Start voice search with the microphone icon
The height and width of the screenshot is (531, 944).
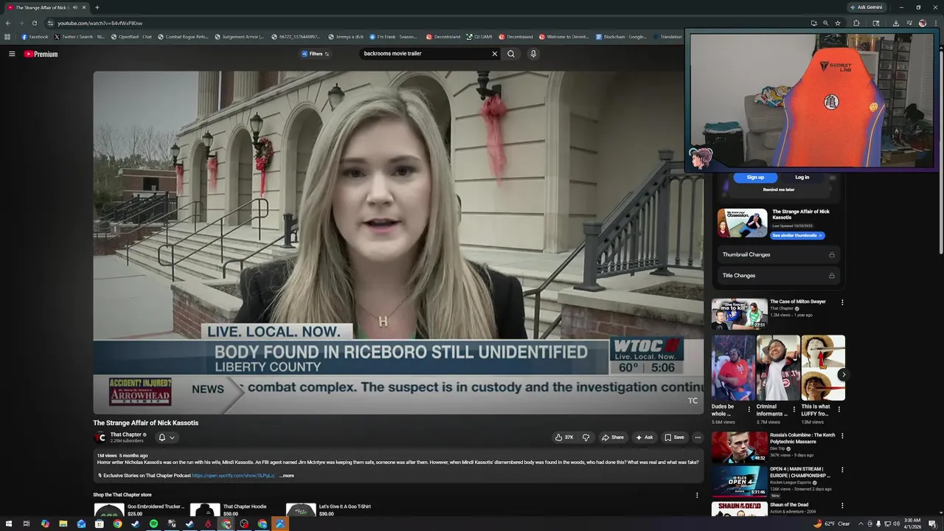[533, 54]
